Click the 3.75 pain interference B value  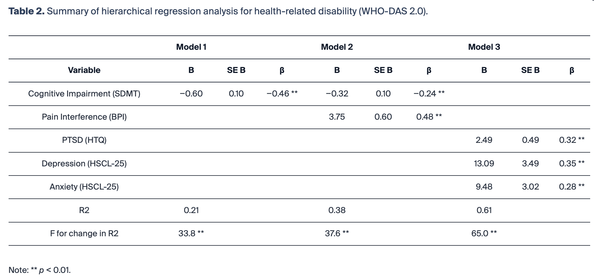pyautogui.click(x=337, y=117)
